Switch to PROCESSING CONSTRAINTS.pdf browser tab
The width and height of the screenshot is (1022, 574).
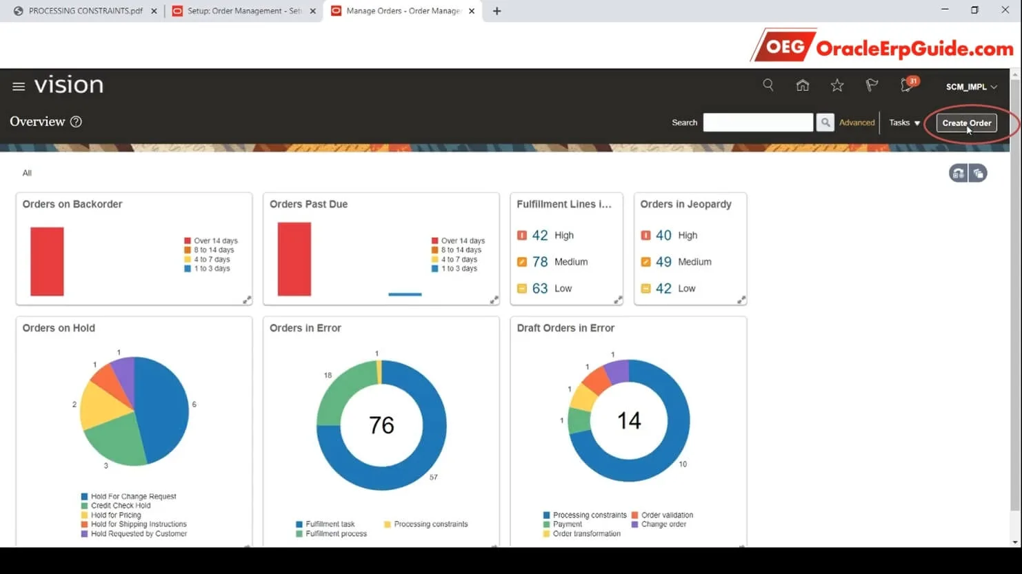click(86, 11)
